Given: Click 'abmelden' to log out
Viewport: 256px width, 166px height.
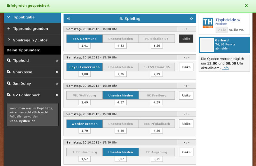Looking at the screenshot, I should (x=222, y=49).
